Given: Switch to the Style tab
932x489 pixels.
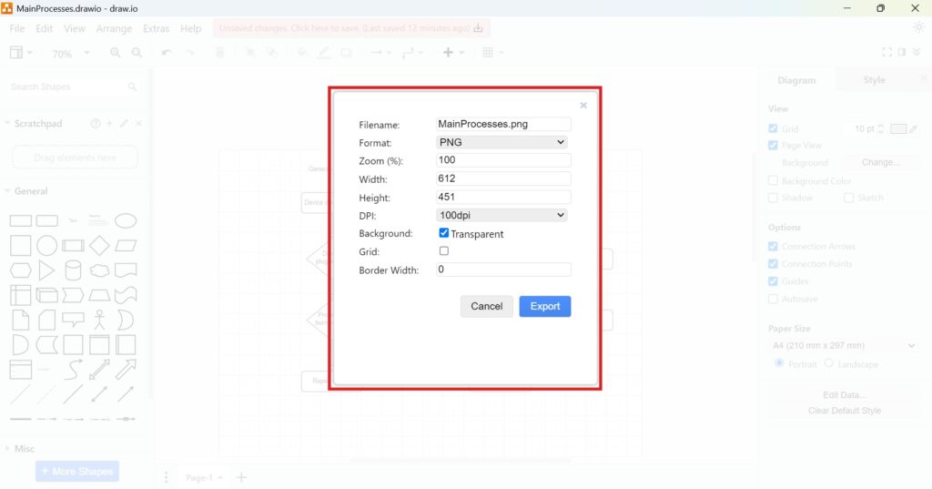Looking at the screenshot, I should coord(874,80).
